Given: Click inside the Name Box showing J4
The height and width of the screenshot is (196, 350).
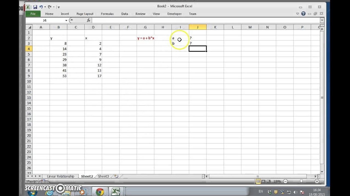Looking at the screenshot, I should point(45,20).
